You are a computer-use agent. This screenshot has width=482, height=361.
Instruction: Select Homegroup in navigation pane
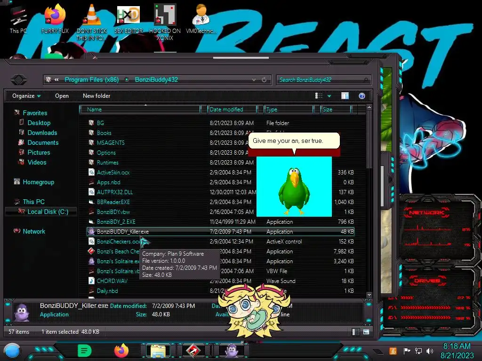38,182
